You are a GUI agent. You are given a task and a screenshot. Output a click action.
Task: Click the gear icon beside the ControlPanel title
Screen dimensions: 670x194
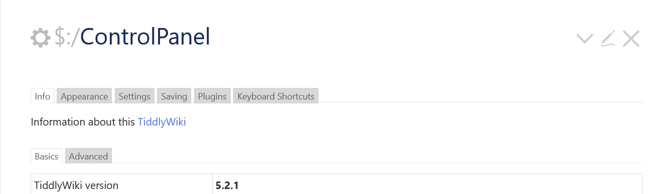click(x=41, y=37)
